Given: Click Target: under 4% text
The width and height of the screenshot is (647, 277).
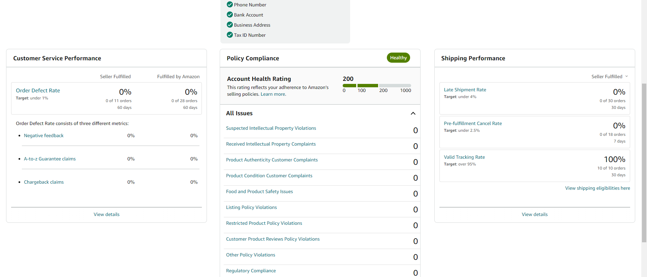Looking at the screenshot, I should [x=460, y=97].
